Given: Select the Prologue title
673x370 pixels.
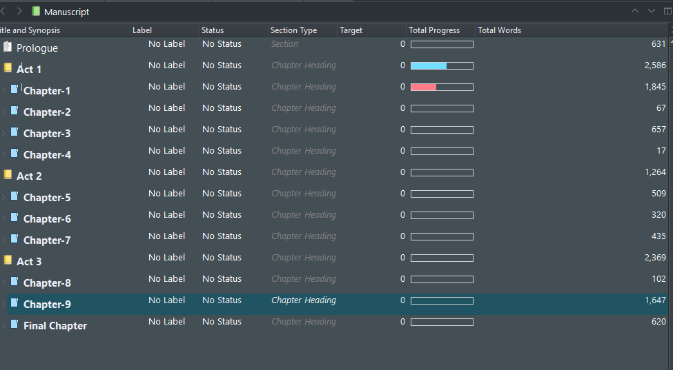Looking at the screenshot, I should click(37, 48).
